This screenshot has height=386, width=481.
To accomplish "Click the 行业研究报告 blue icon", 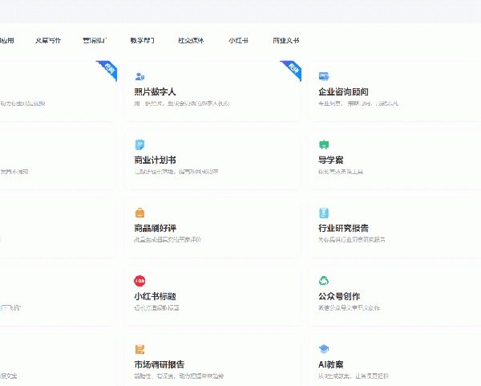I will tap(324, 213).
